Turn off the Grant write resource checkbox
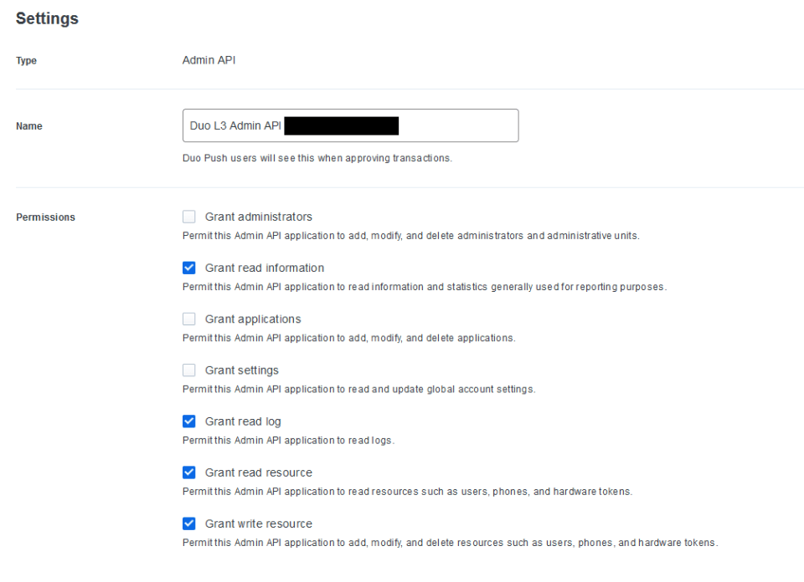The image size is (804, 582). point(189,523)
